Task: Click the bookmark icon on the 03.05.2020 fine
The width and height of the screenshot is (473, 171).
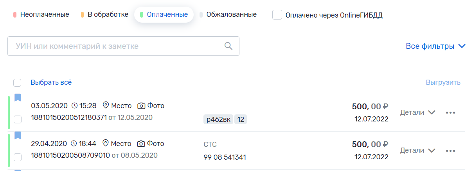Action: click(x=18, y=98)
